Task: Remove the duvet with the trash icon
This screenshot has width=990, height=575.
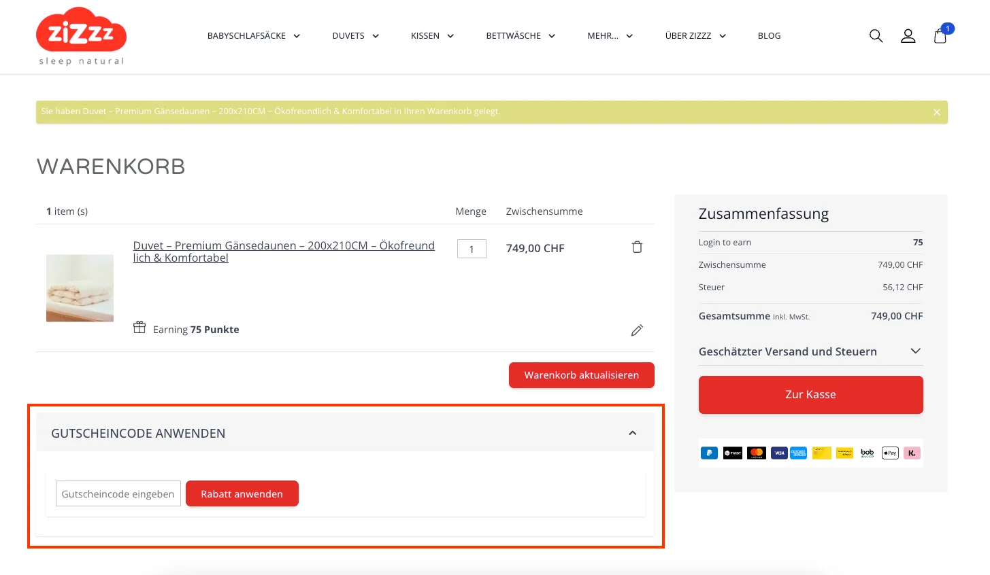Action: tap(637, 247)
